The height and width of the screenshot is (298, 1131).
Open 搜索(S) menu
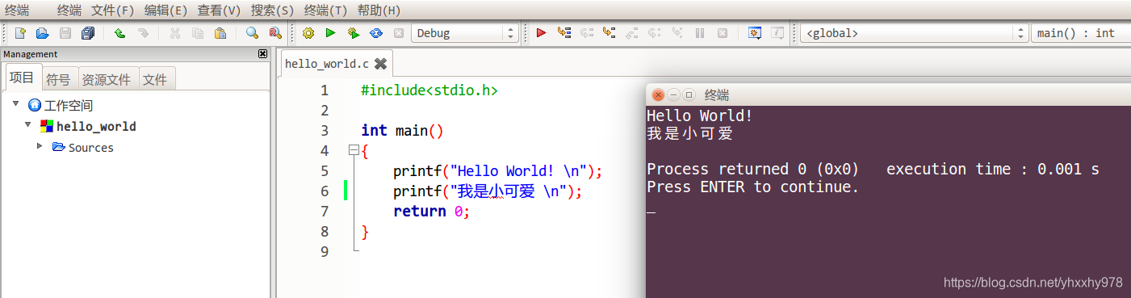[272, 10]
